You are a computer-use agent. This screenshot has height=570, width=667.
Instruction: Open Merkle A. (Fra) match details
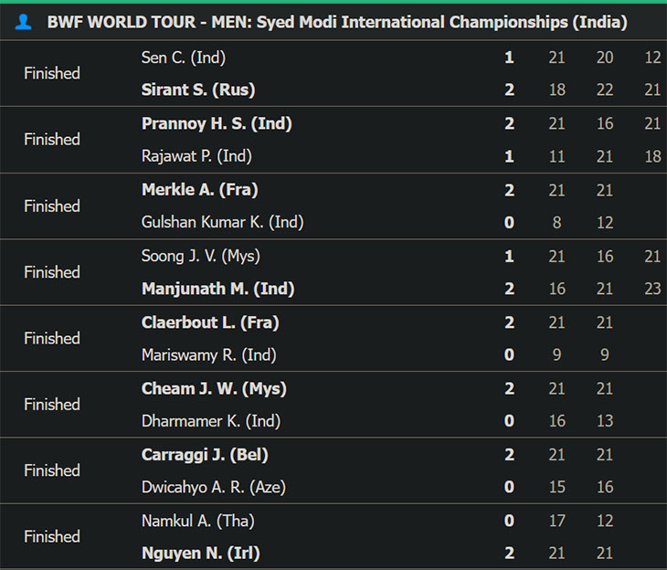click(x=333, y=206)
